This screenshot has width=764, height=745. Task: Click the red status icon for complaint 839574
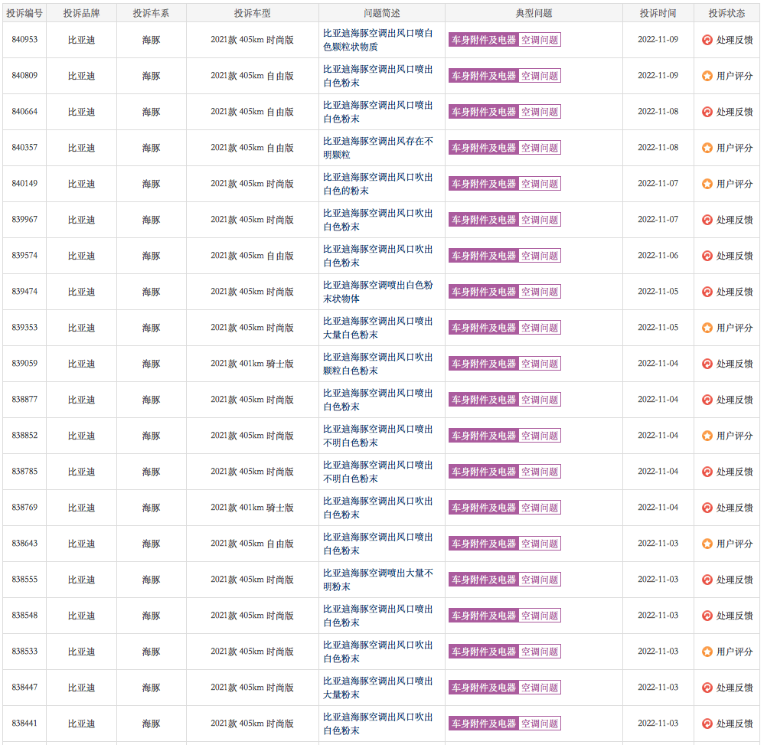(707, 256)
